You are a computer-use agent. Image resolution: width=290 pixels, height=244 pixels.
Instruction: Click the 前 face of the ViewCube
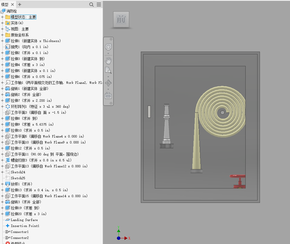pyautogui.click(x=121, y=19)
